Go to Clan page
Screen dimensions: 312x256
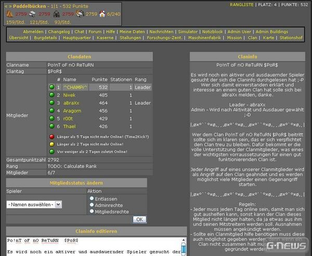point(252,37)
